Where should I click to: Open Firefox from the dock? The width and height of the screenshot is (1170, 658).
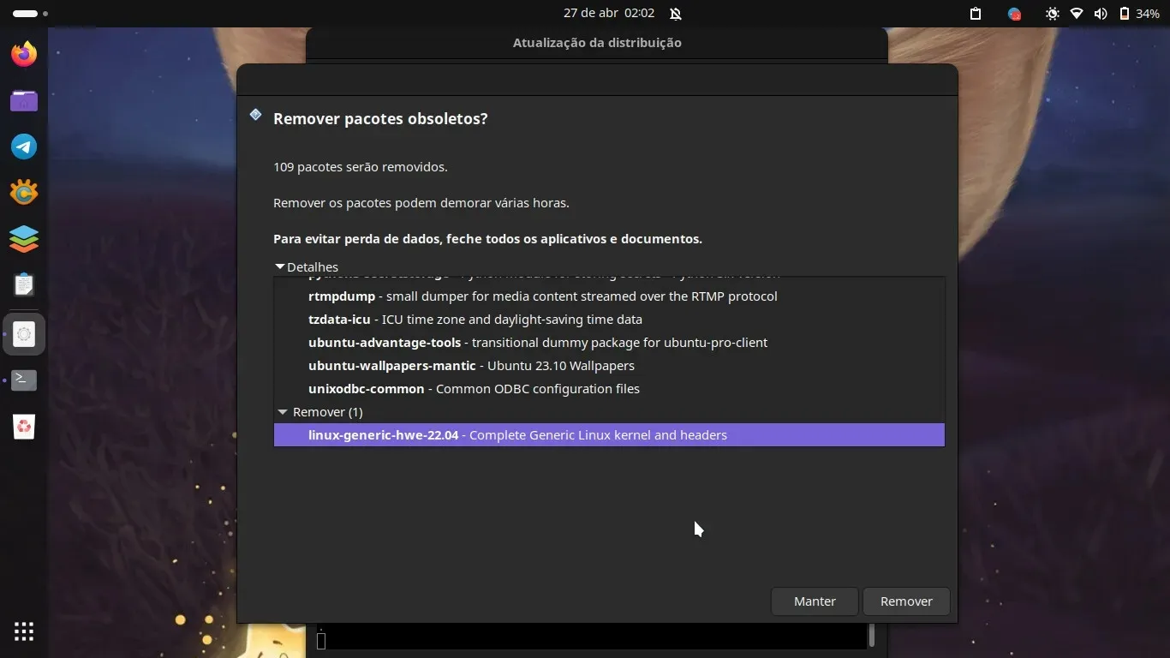click(24, 55)
